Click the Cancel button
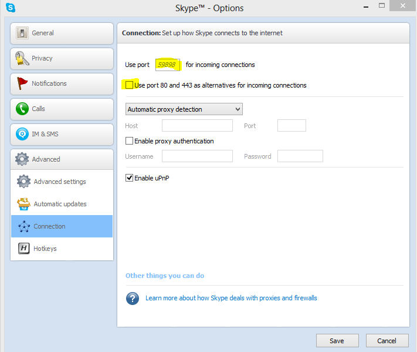Screen dimensions: 417x352 tap(387, 341)
